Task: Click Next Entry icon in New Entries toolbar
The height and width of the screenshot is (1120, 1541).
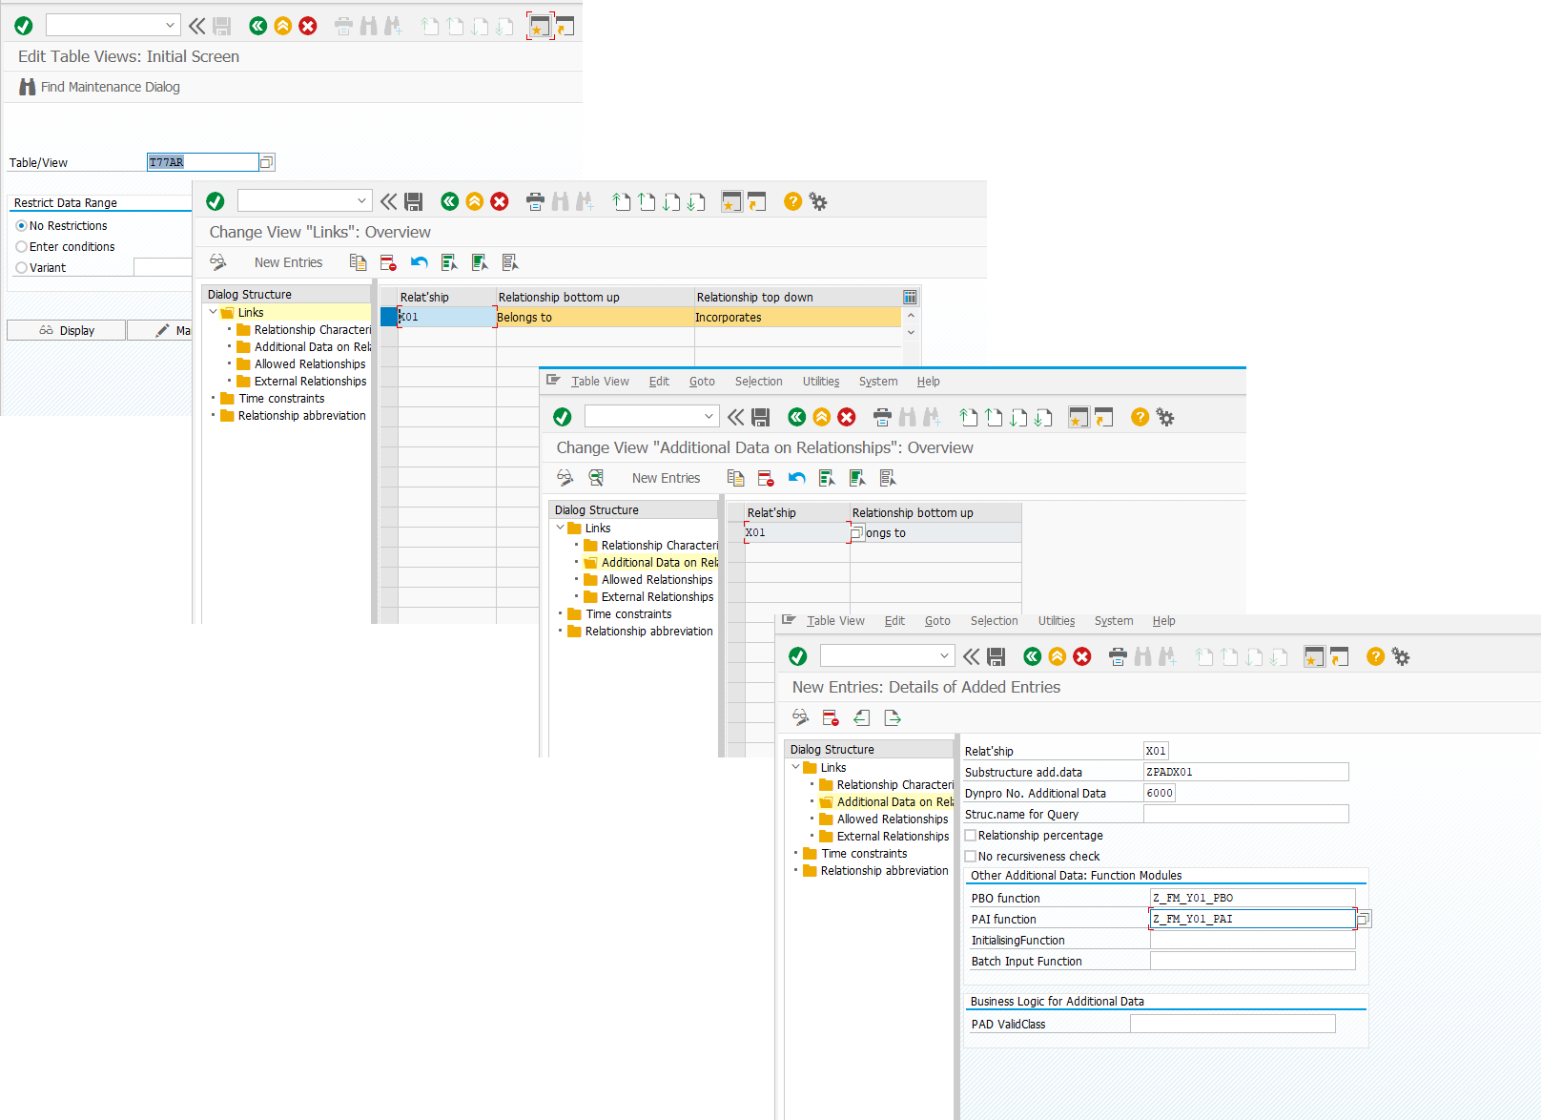Action: [893, 717]
